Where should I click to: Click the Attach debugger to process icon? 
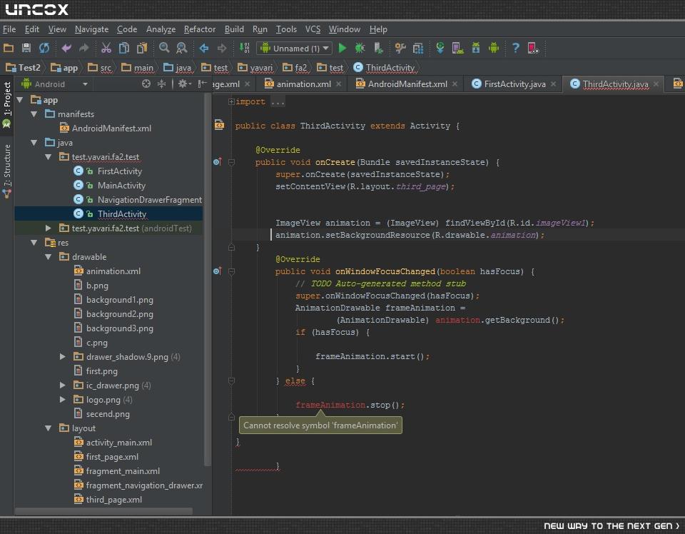pyautogui.click(x=378, y=48)
